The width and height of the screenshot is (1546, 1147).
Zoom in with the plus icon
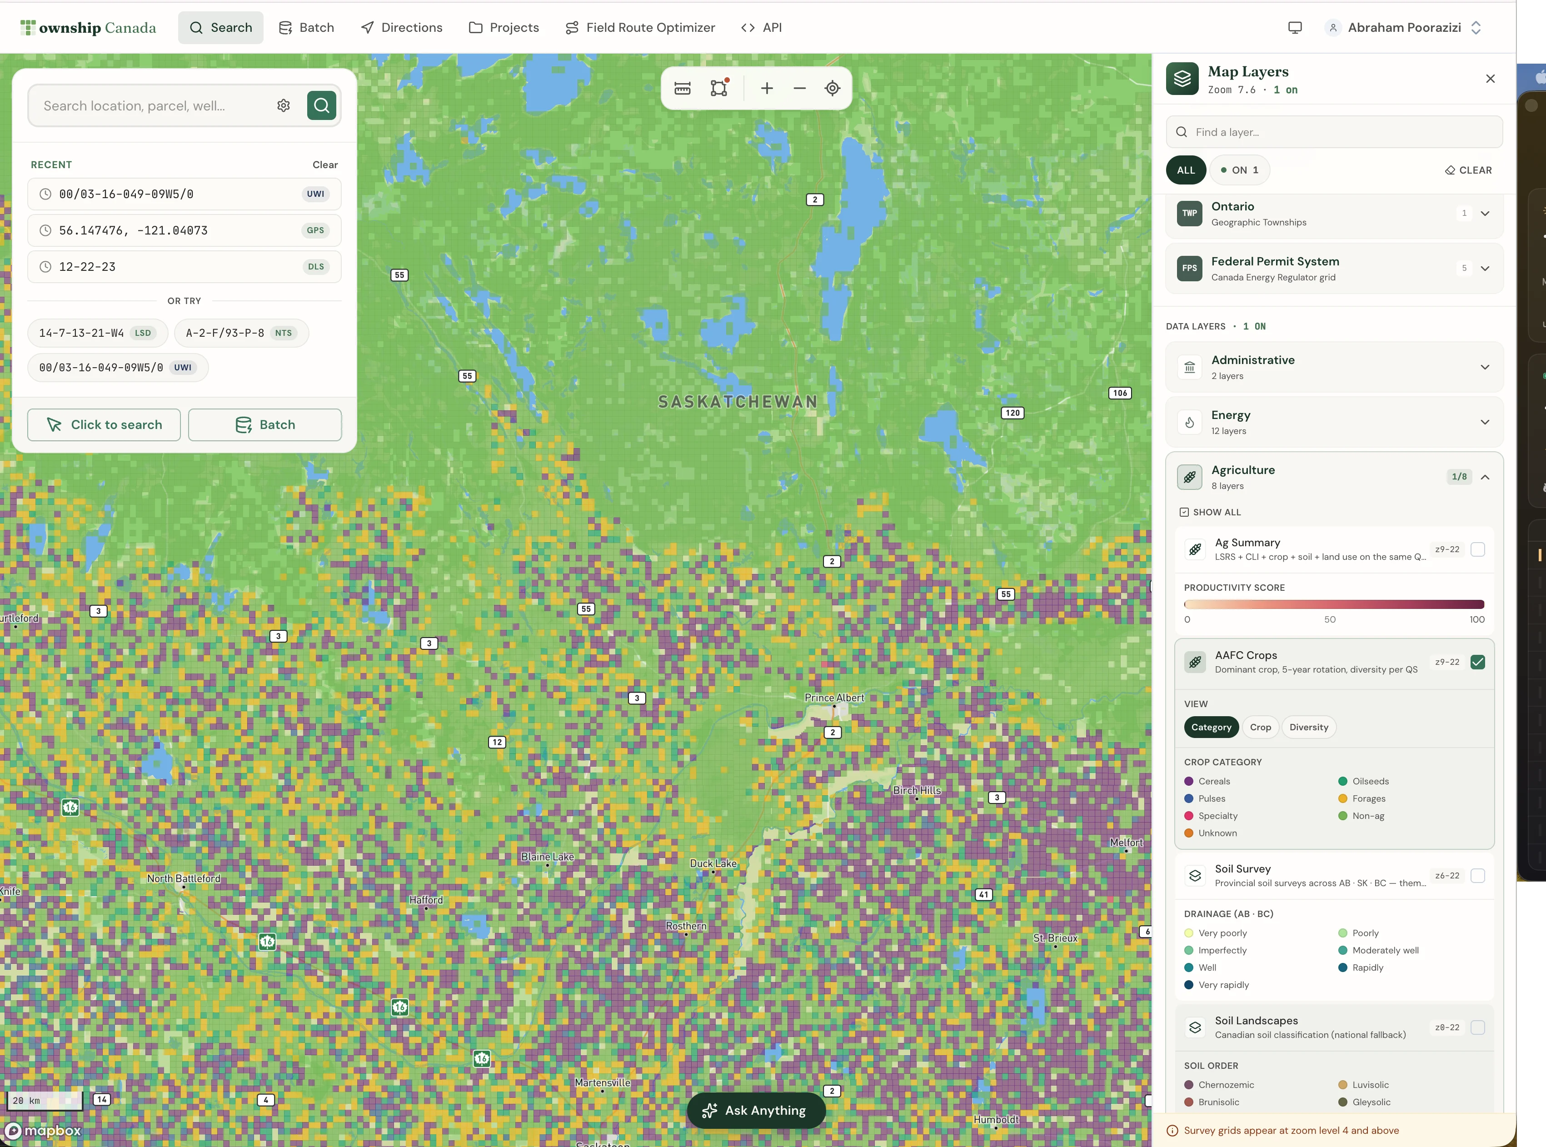[766, 88]
